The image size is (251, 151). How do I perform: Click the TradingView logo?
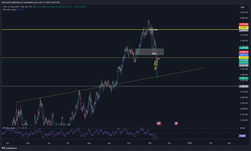(9, 148)
